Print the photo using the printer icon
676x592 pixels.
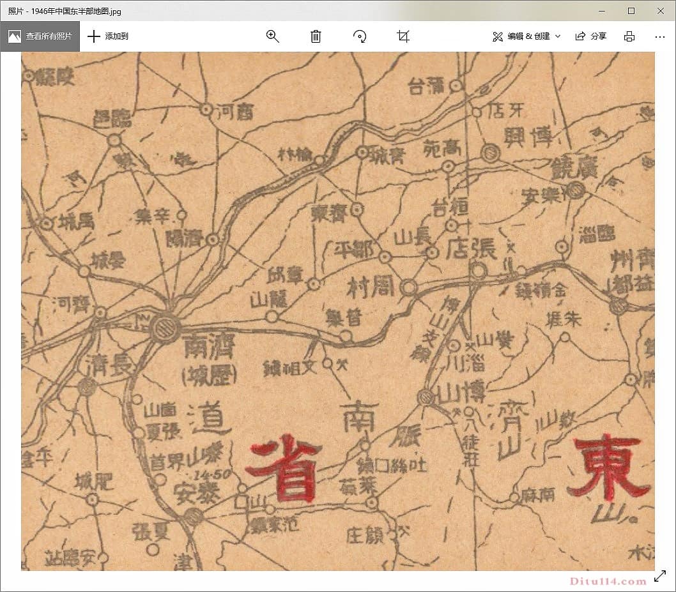(629, 36)
